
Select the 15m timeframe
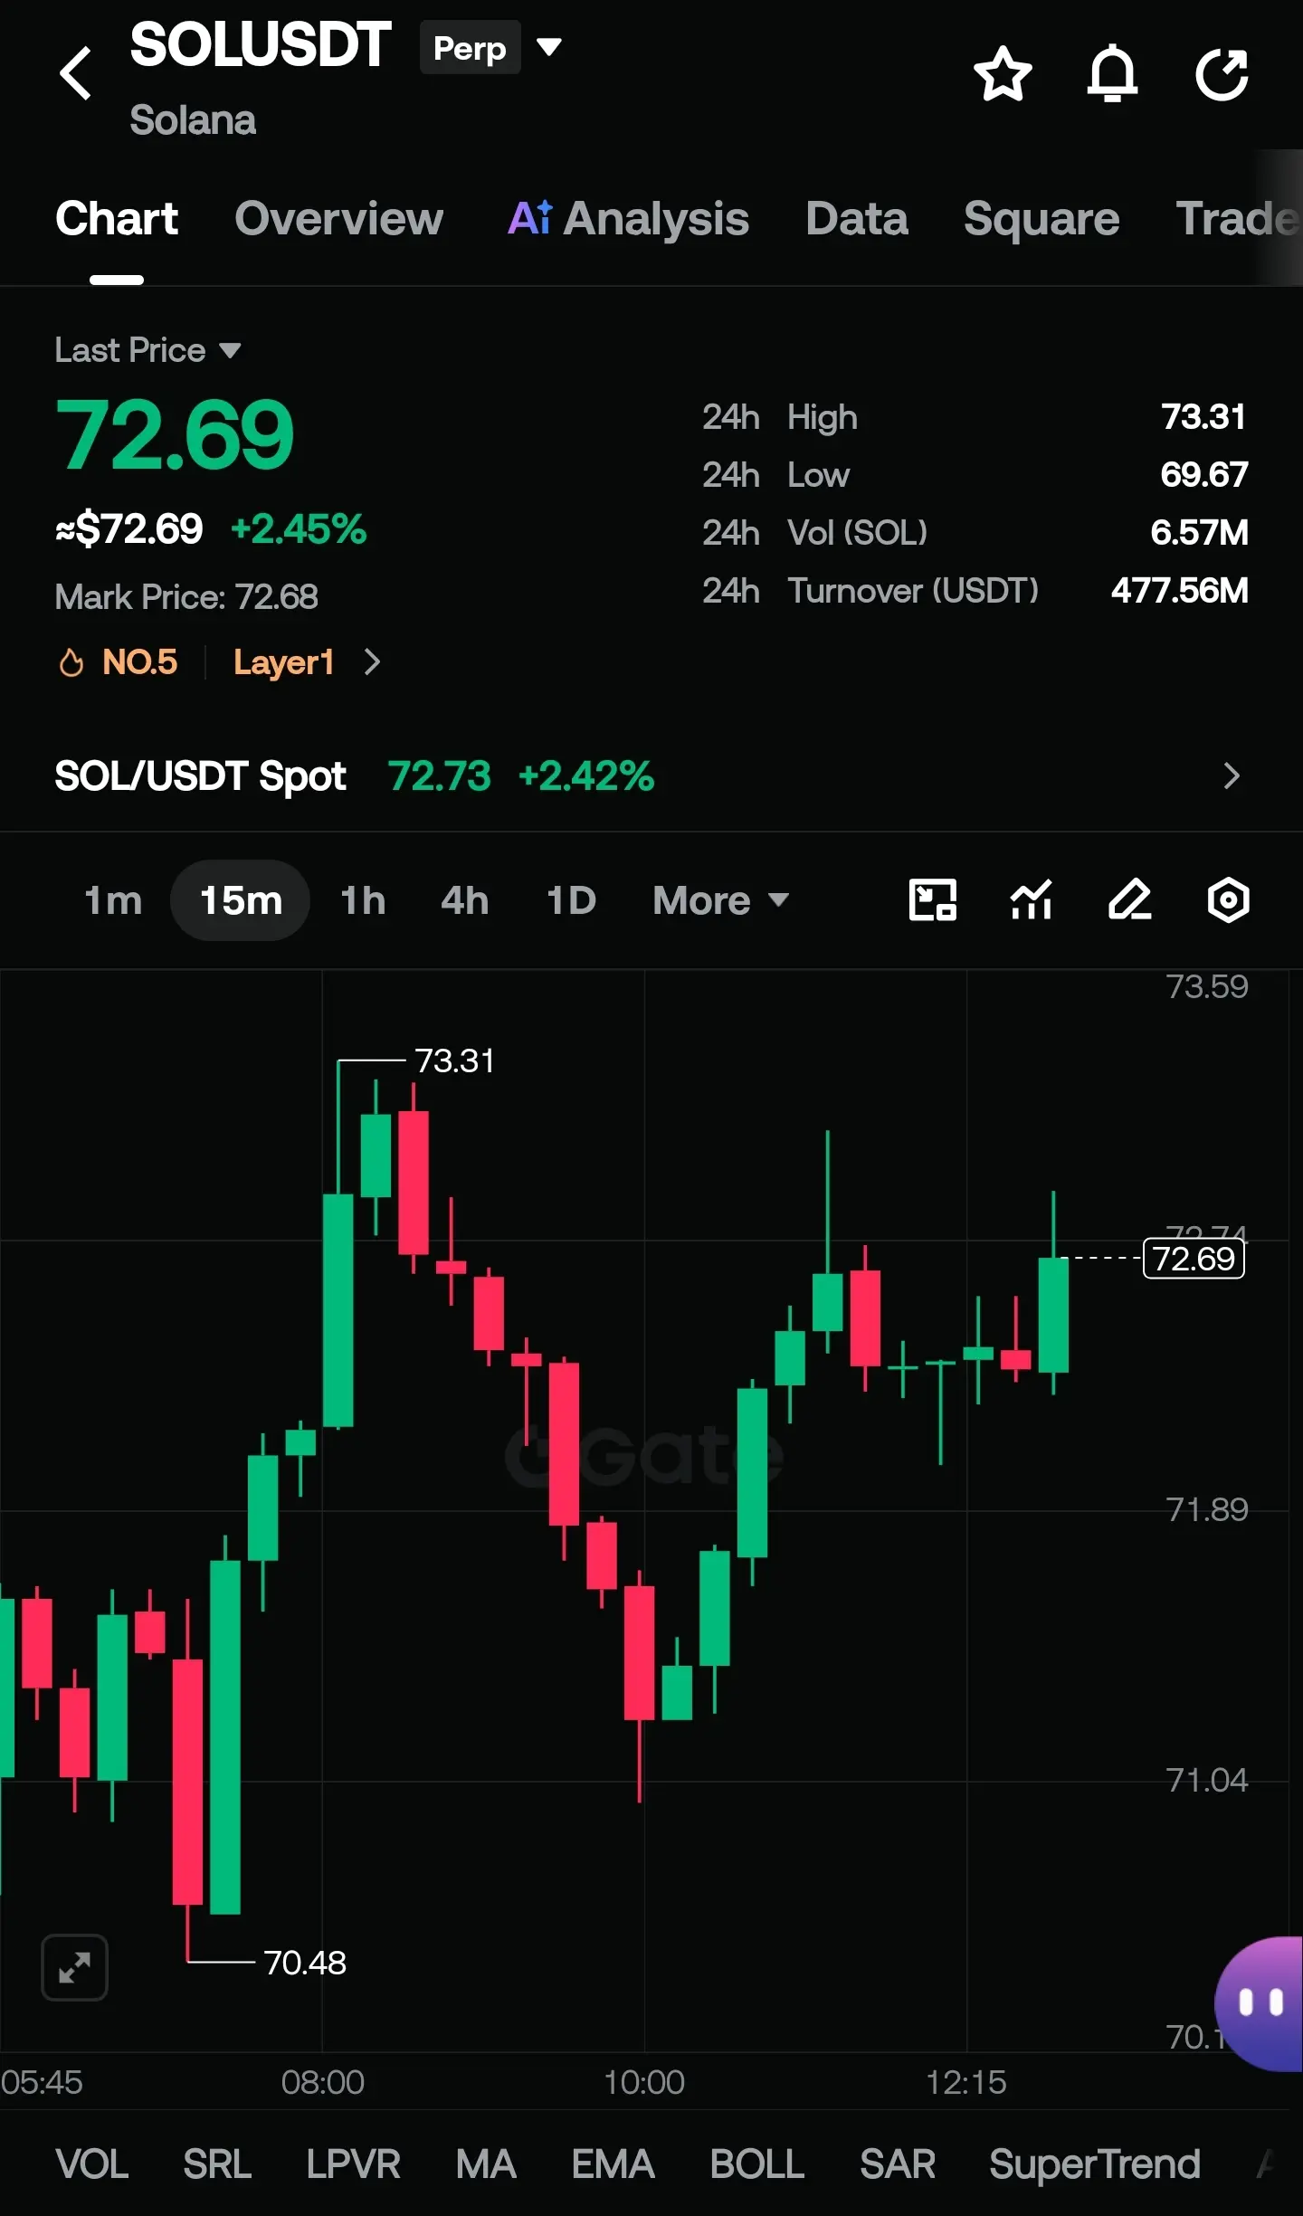pyautogui.click(x=241, y=900)
